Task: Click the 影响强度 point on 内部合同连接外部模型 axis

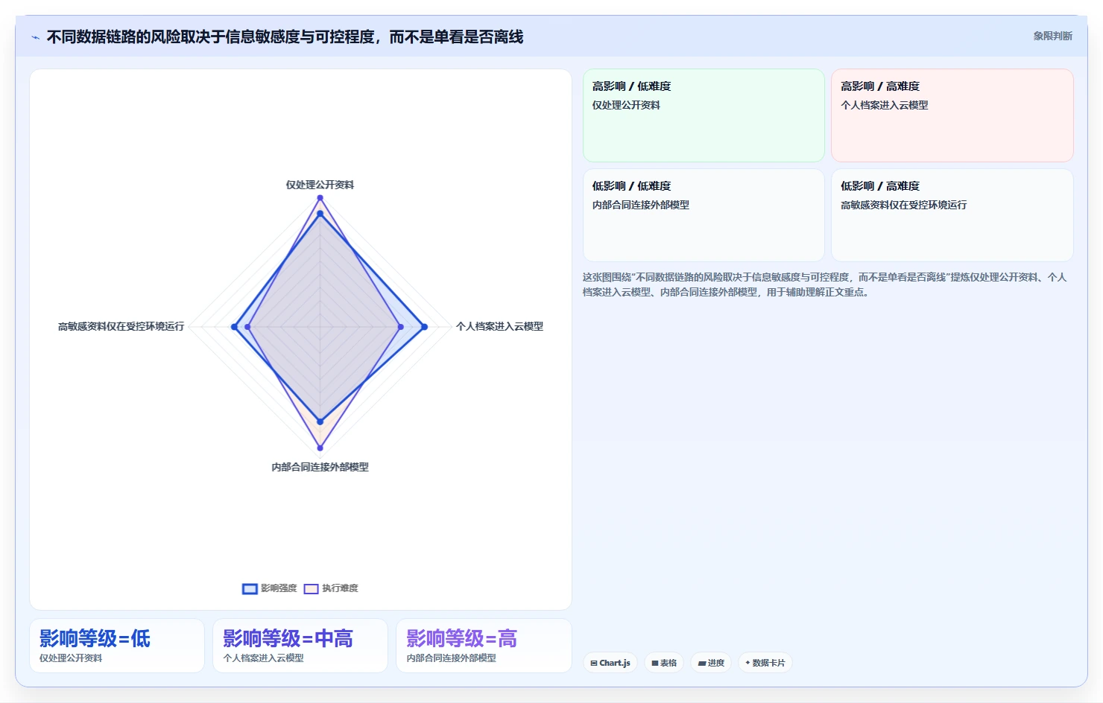Action: [320, 422]
